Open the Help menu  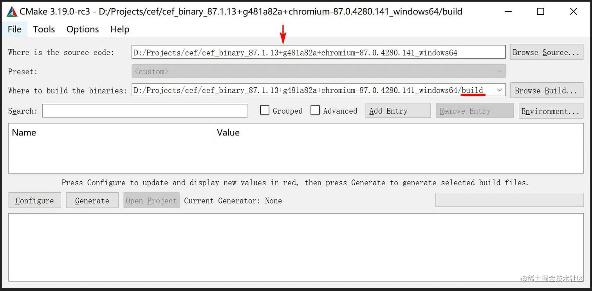coord(119,29)
